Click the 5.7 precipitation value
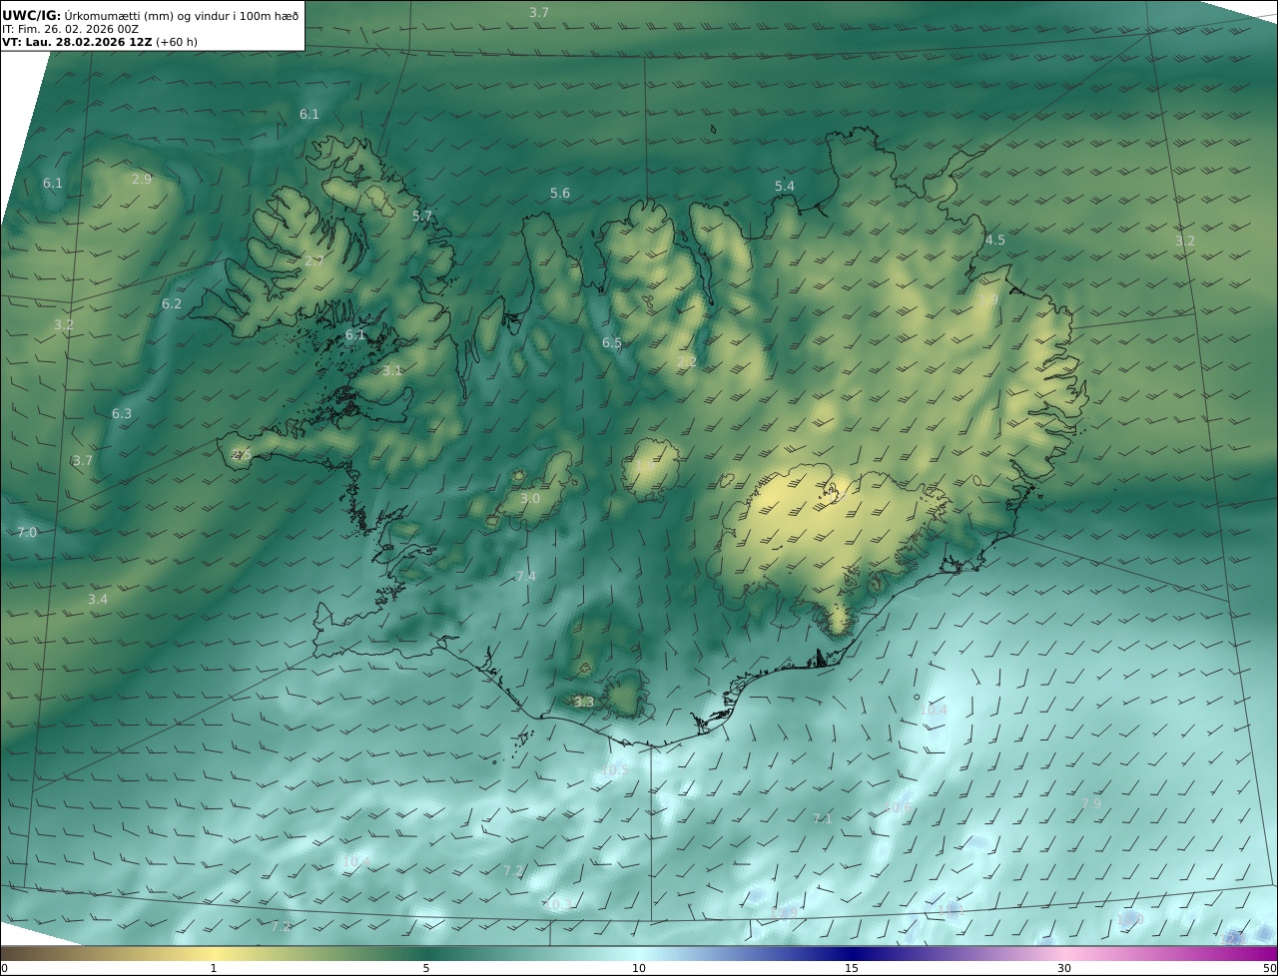The image size is (1278, 976). click(422, 216)
